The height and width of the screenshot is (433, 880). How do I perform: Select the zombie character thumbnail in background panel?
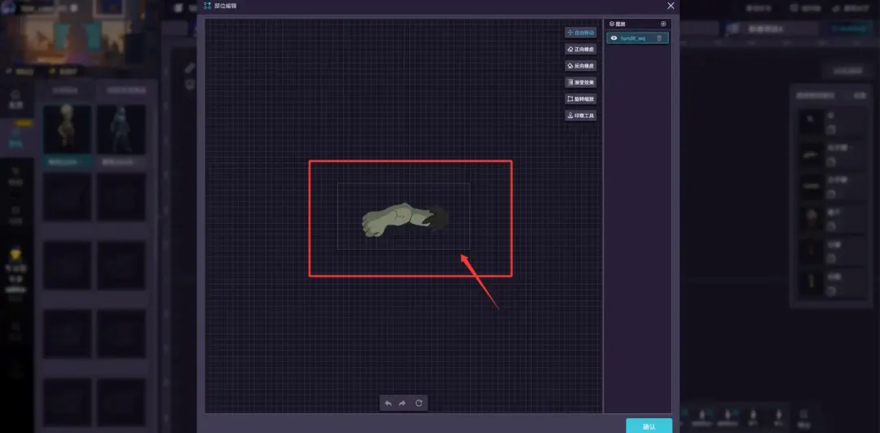tap(68, 129)
